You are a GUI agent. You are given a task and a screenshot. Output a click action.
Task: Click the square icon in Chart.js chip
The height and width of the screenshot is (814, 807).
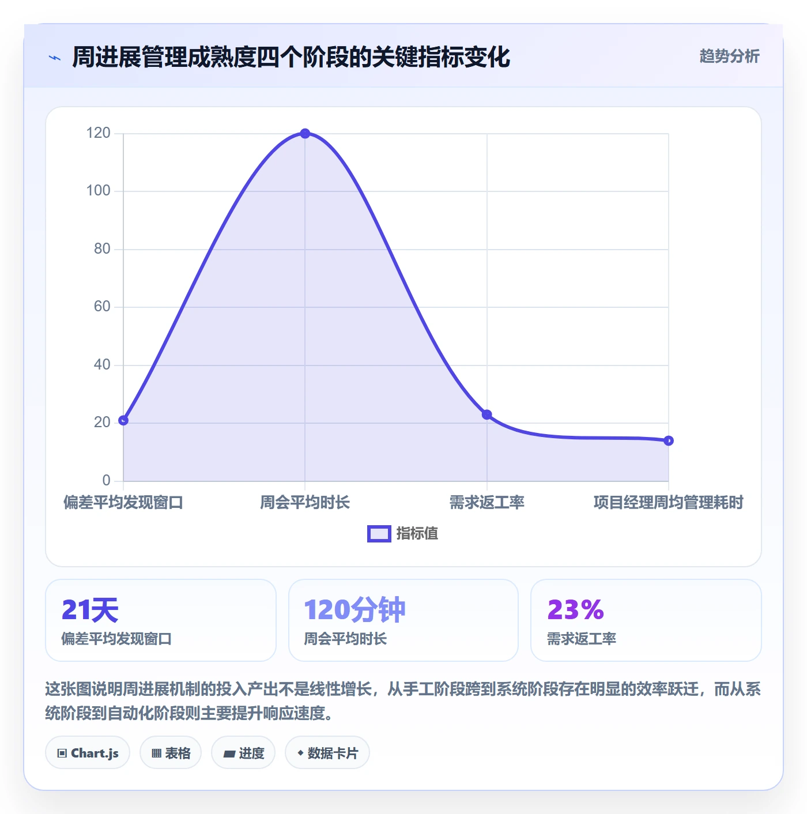(62, 753)
